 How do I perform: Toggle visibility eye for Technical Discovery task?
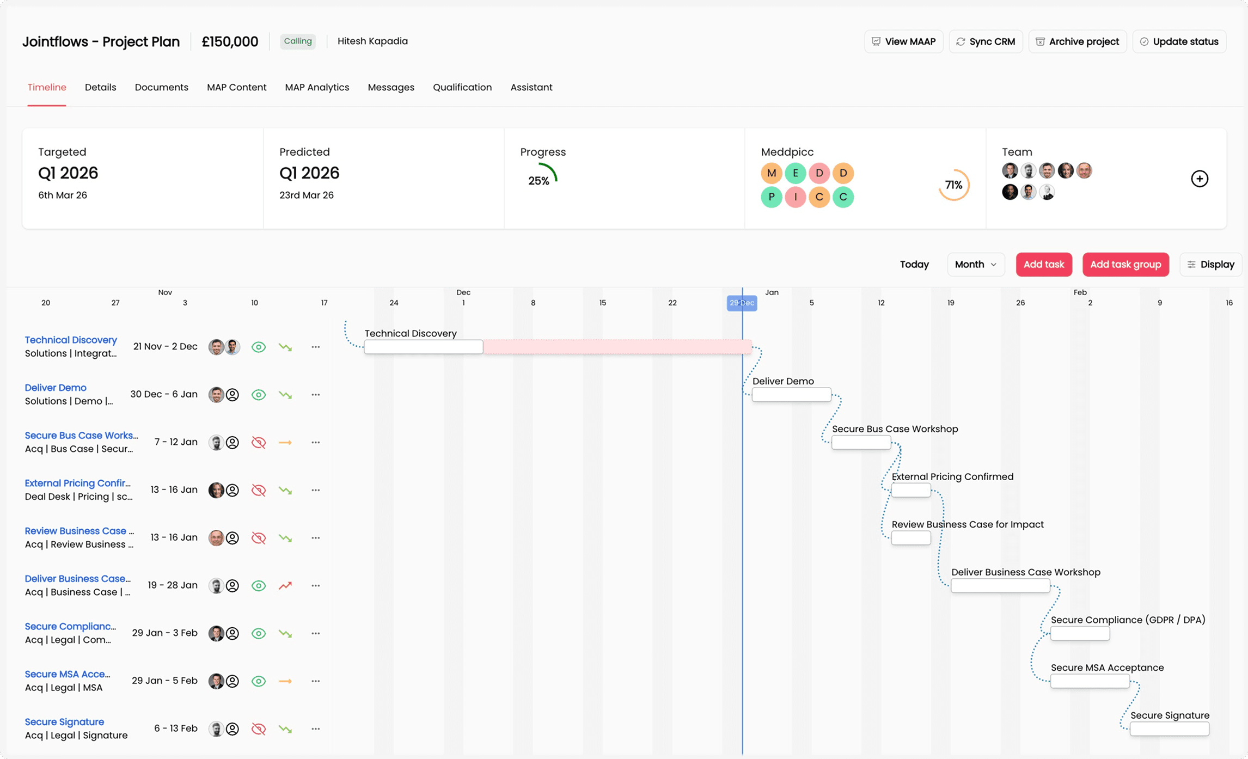(259, 347)
